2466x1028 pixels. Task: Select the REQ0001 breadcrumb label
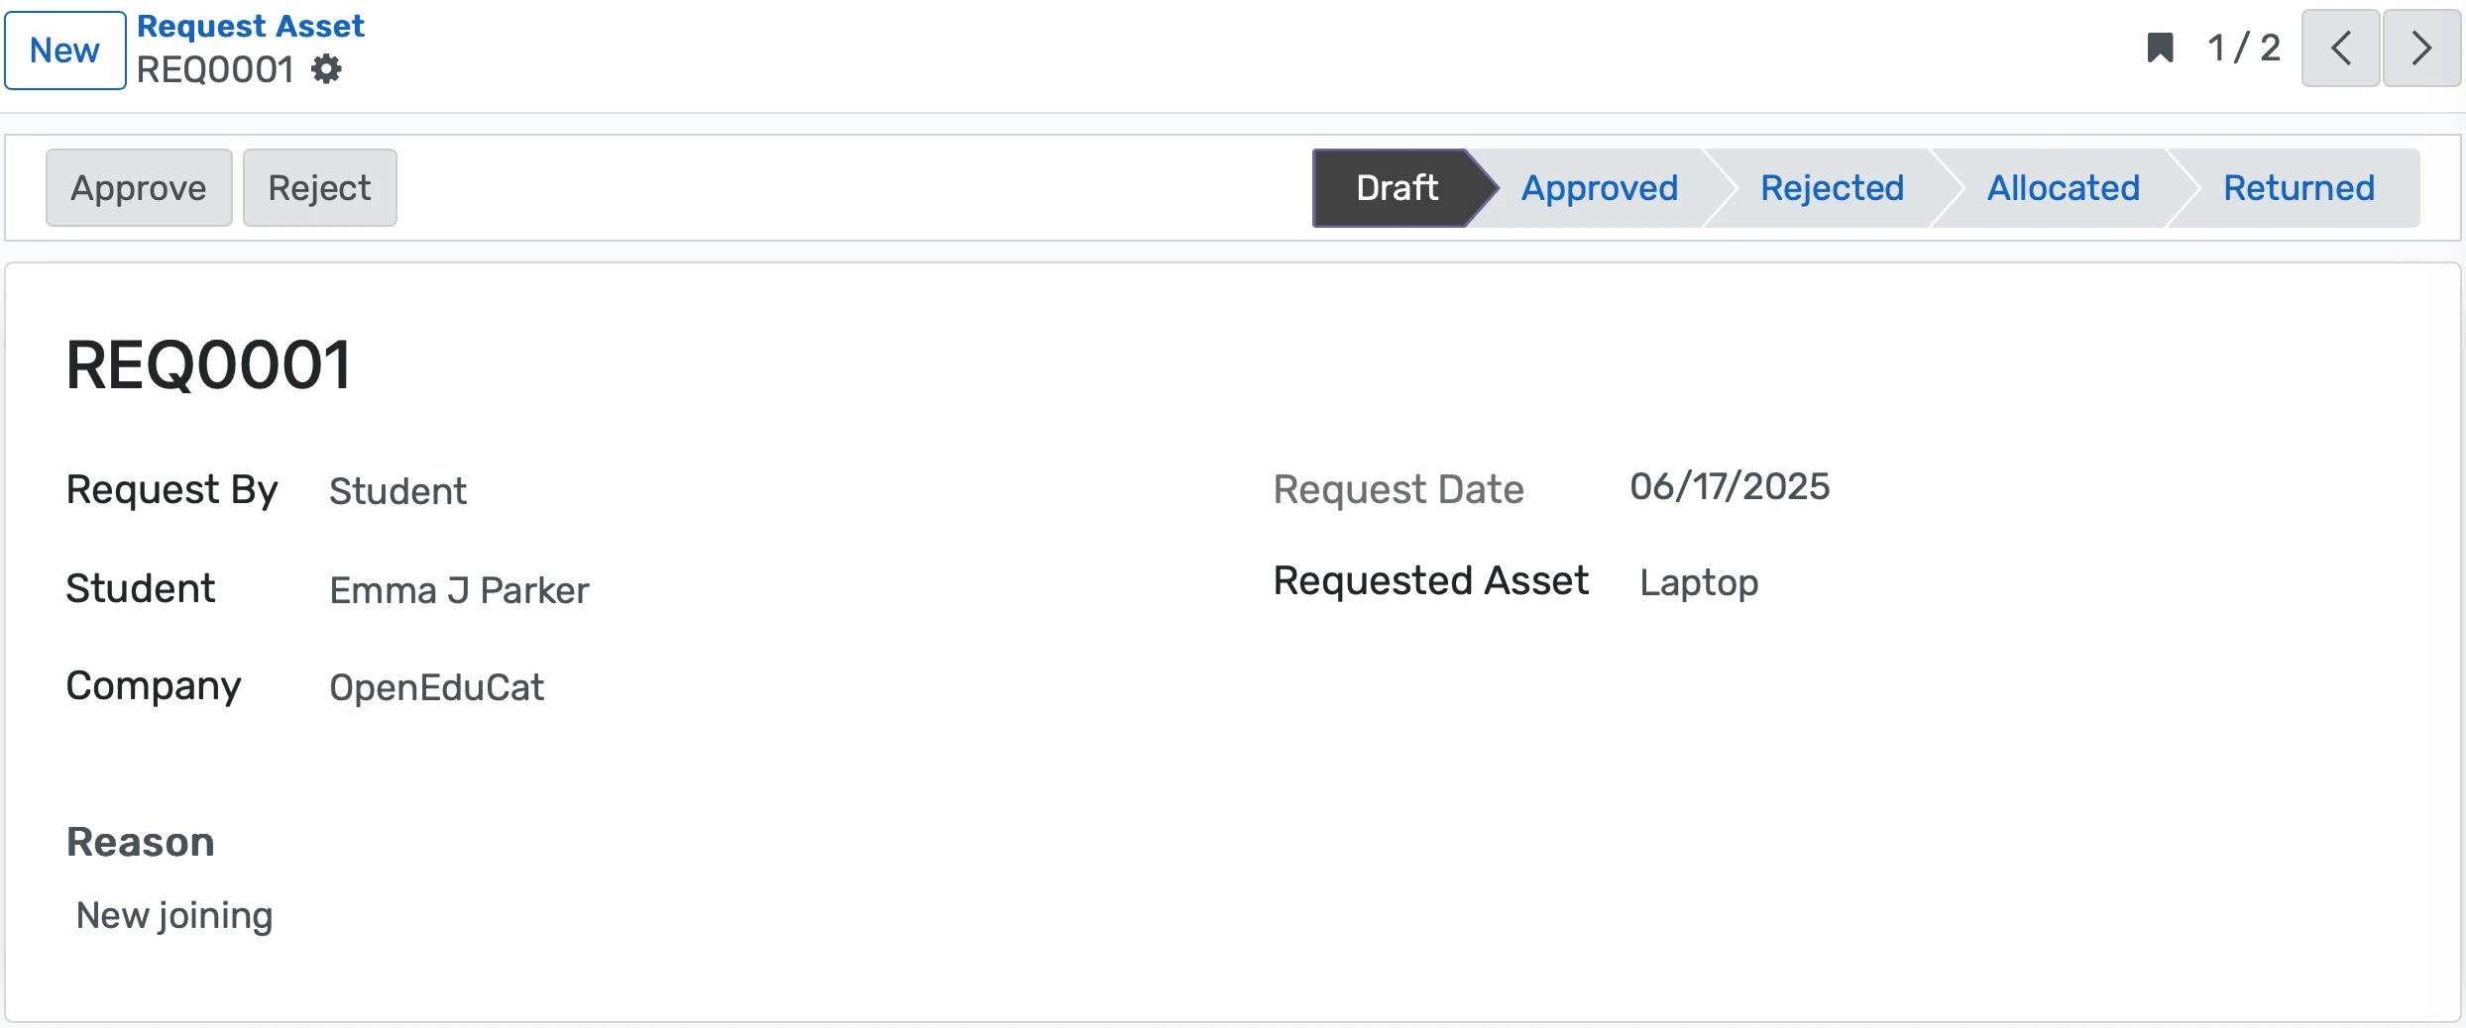click(x=212, y=68)
